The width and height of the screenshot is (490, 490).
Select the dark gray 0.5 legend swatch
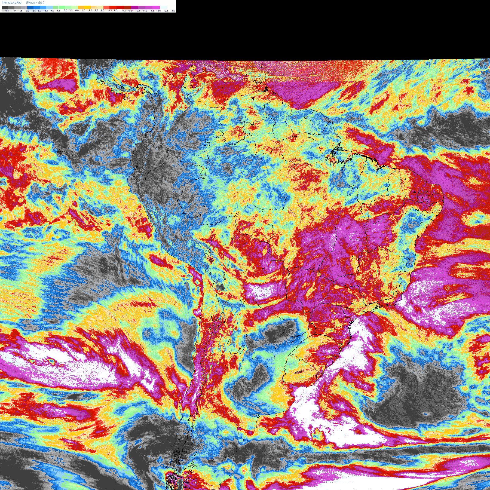point(5,7)
